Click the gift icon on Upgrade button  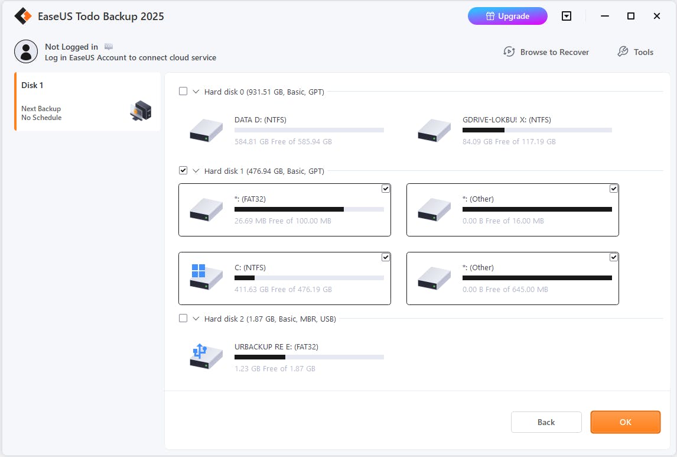click(490, 16)
